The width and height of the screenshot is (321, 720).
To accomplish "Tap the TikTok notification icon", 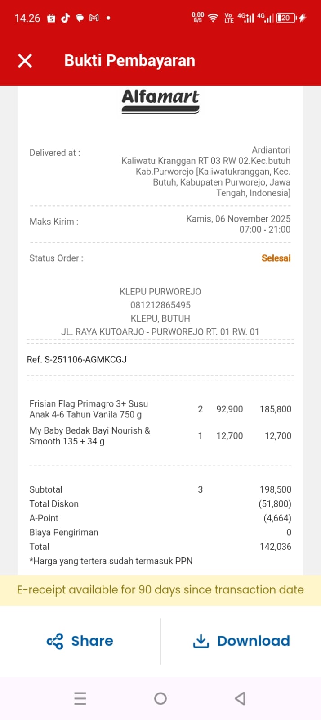I will point(66,18).
